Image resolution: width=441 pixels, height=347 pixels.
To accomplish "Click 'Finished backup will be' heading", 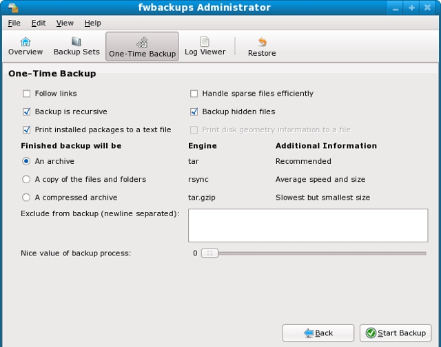I will [71, 146].
